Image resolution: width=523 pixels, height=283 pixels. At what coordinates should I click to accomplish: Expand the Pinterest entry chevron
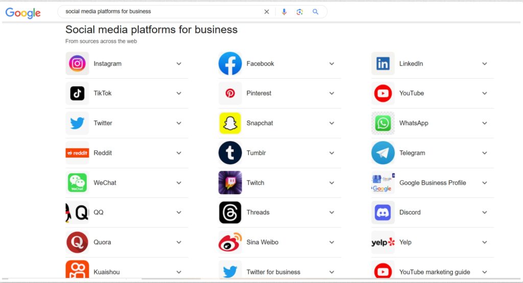coord(331,93)
